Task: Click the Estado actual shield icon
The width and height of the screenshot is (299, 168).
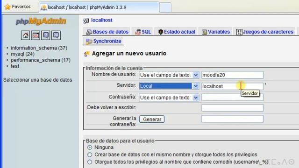Action: pyautogui.click(x=161, y=32)
